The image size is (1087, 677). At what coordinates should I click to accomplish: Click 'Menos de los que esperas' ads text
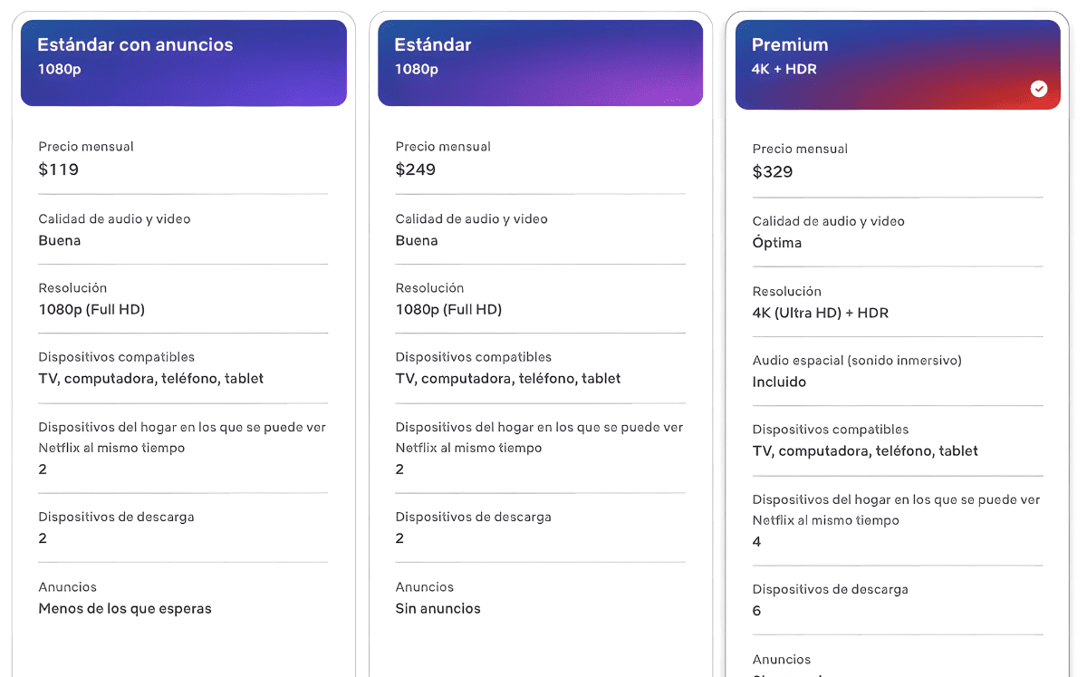[x=125, y=609]
